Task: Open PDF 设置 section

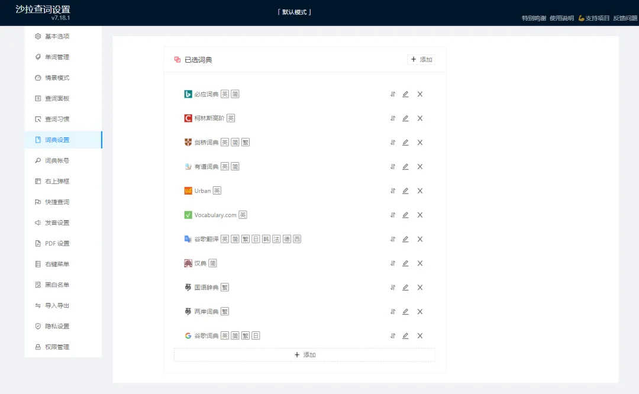Action: 63,243
